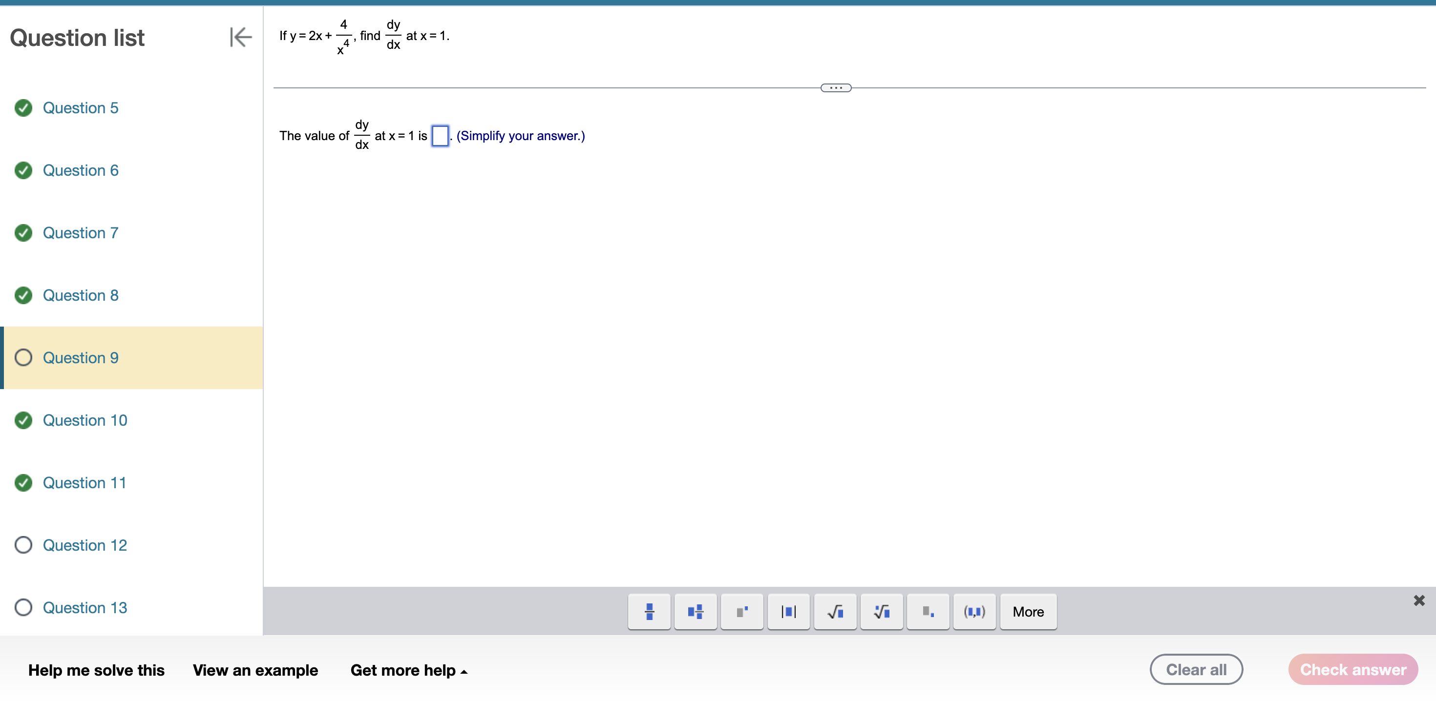Expand the question divider ellipsis control
Viewport: 1436px width, 703px height.
coord(835,87)
